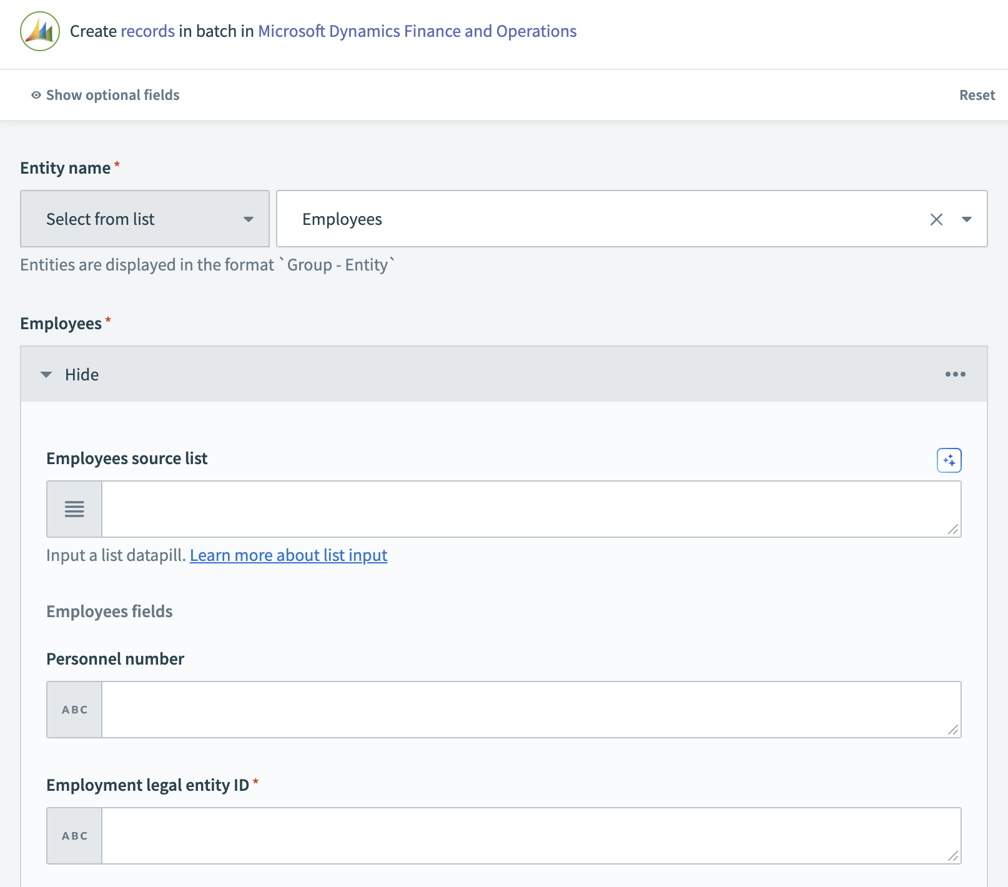Viewport: 1008px width, 887px height.
Task: Click the Microsoft Dynamics app logo icon
Action: [x=39, y=31]
